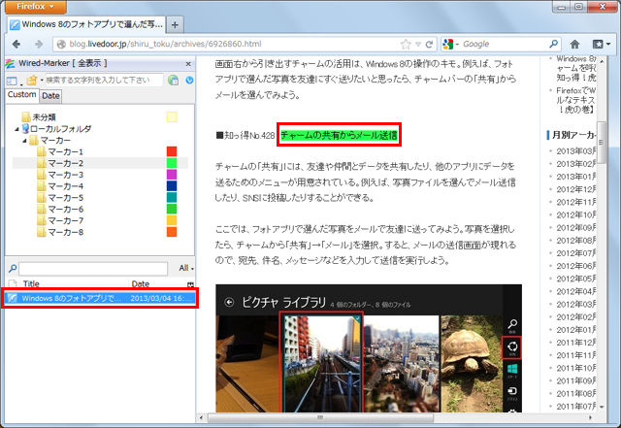
Task: Click the marker list filter text field
Action: [93, 269]
